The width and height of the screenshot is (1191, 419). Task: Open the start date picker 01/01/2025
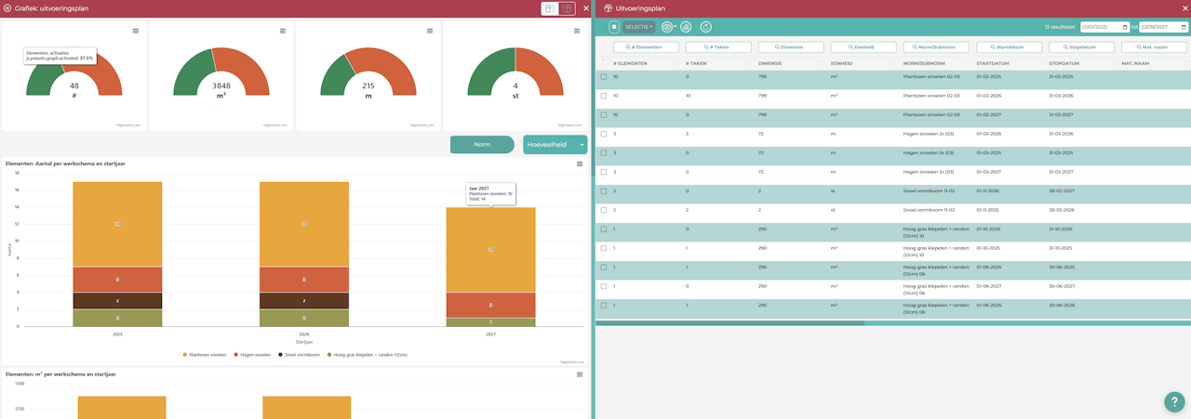[x=1104, y=27]
